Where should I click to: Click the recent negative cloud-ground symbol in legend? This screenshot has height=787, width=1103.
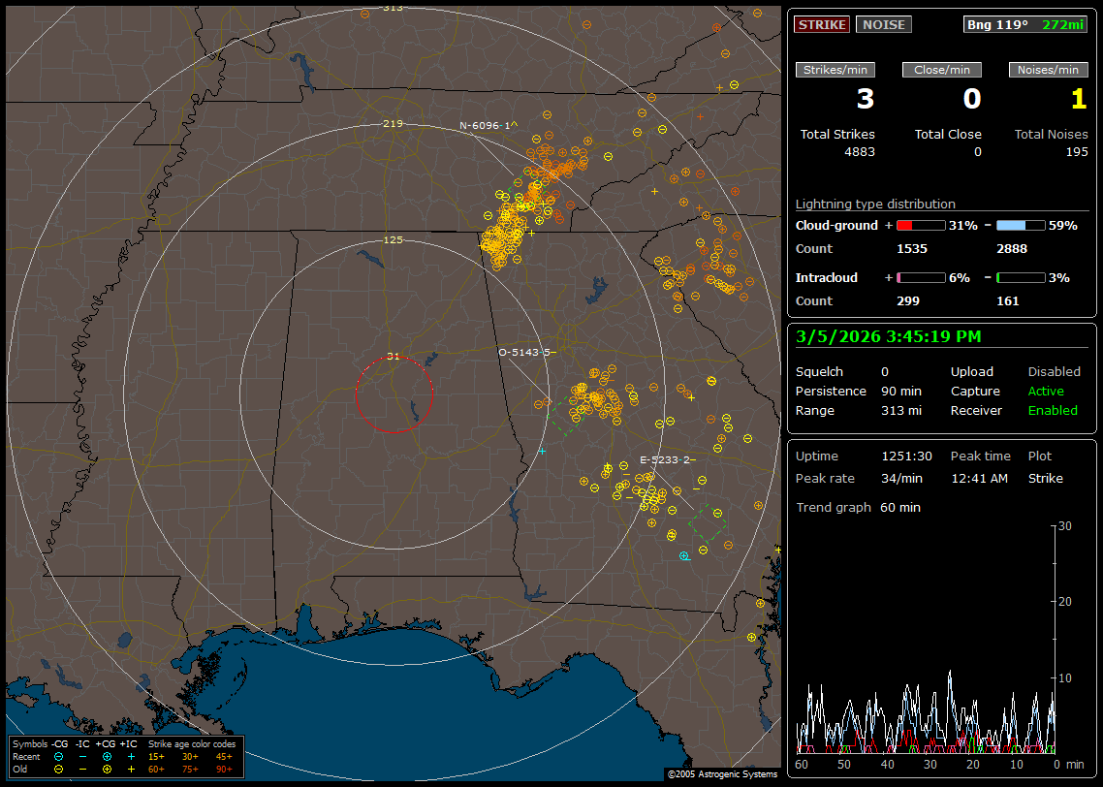[58, 756]
